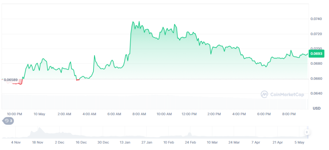Click the 10 May date axis label
Screen dimensions: 329x150
pyautogui.click(x=40, y=114)
